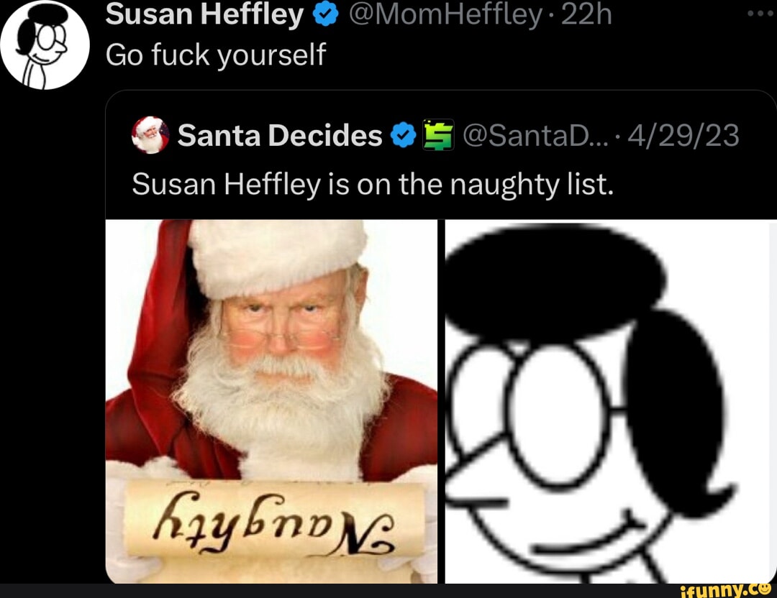
Task: Open Santa Decides' small Santa avatar
Action: coord(150,134)
